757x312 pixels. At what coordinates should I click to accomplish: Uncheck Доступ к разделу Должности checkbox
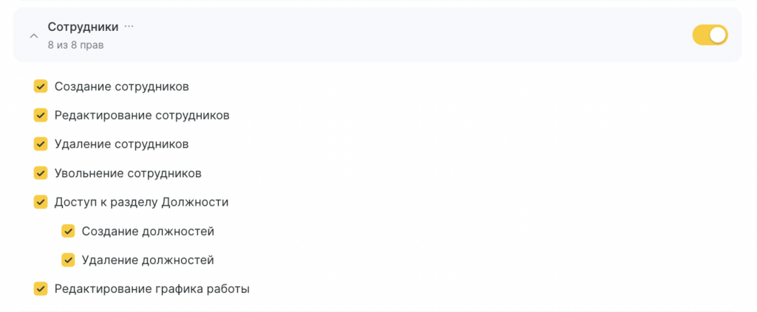tap(41, 202)
